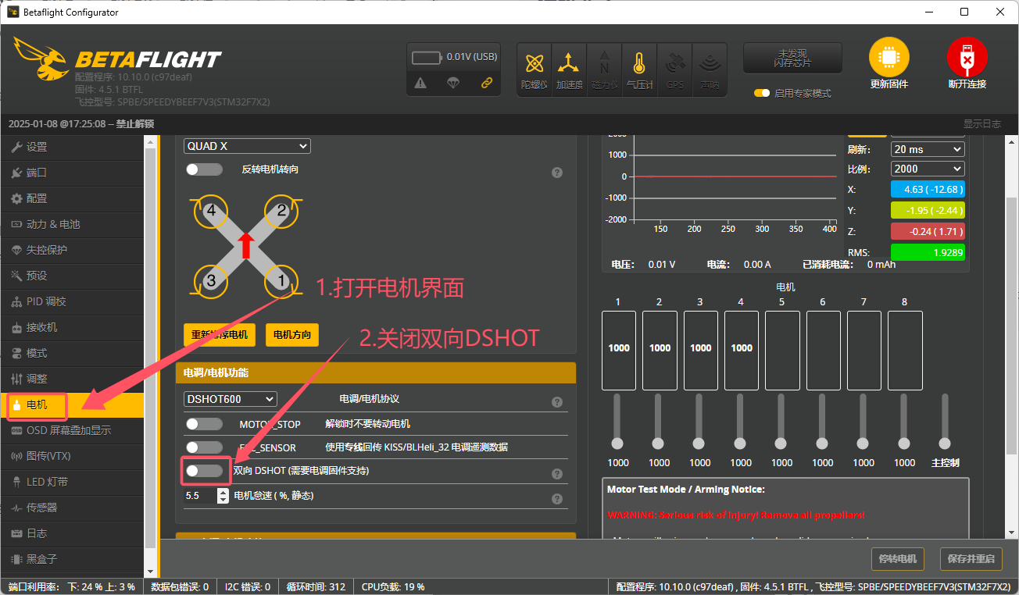Toggle expert mode (启用专家模式)
Viewport: 1019px width, 595px height.
point(762,93)
